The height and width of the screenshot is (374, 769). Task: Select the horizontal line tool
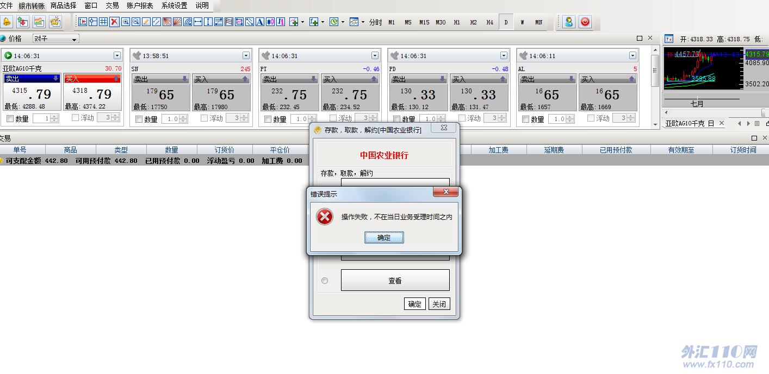point(198,22)
